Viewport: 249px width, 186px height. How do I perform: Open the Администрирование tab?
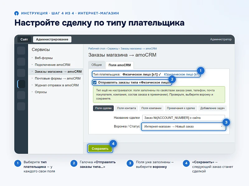pyautogui.click(x=52, y=39)
